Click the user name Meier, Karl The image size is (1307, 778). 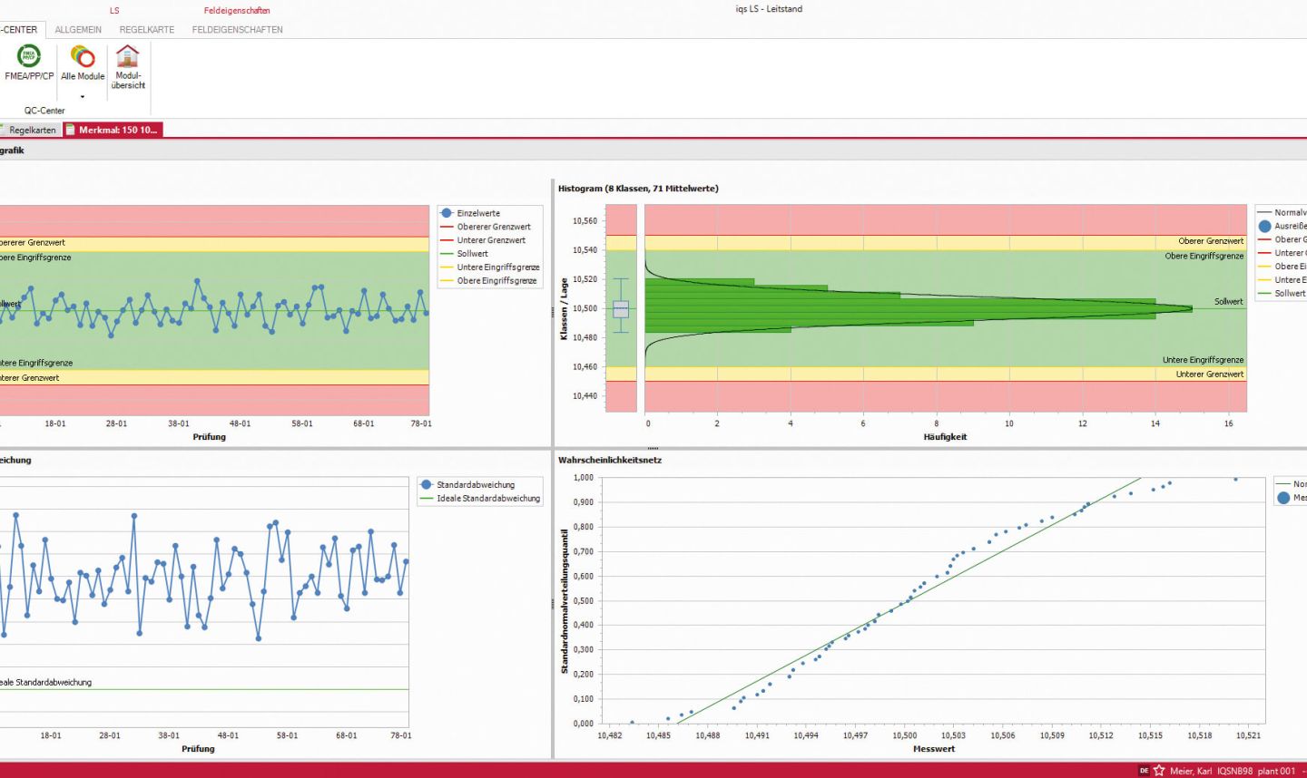[1190, 771]
